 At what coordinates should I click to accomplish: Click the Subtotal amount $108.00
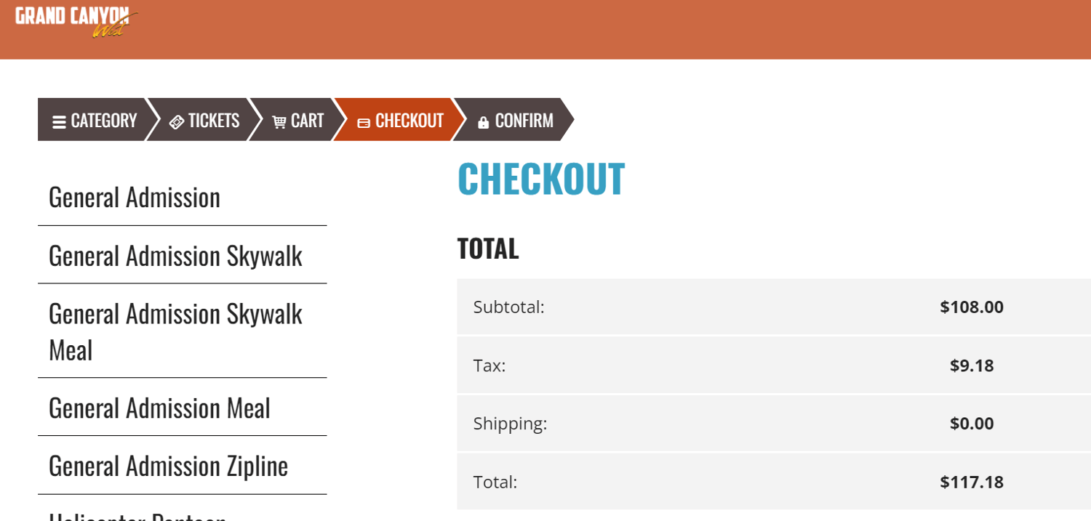[971, 307]
